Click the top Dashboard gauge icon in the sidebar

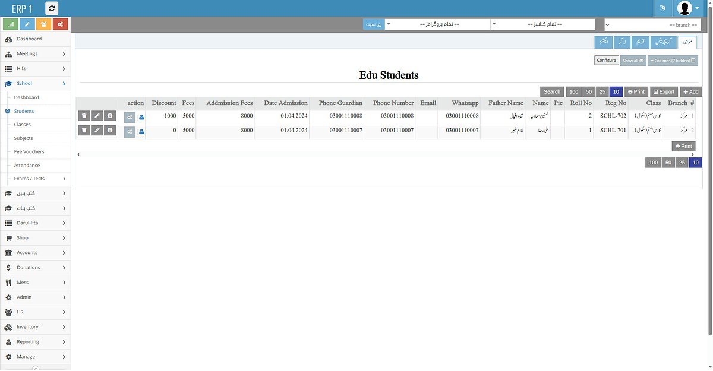(x=8, y=39)
